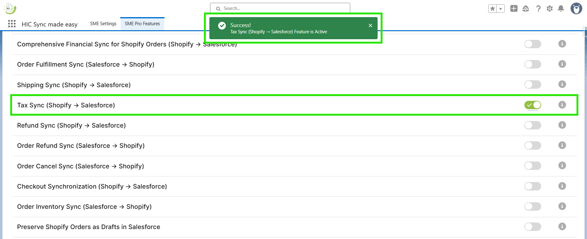Click the HIC Sync app logo
The width and height of the screenshot is (587, 239).
tap(10, 9)
